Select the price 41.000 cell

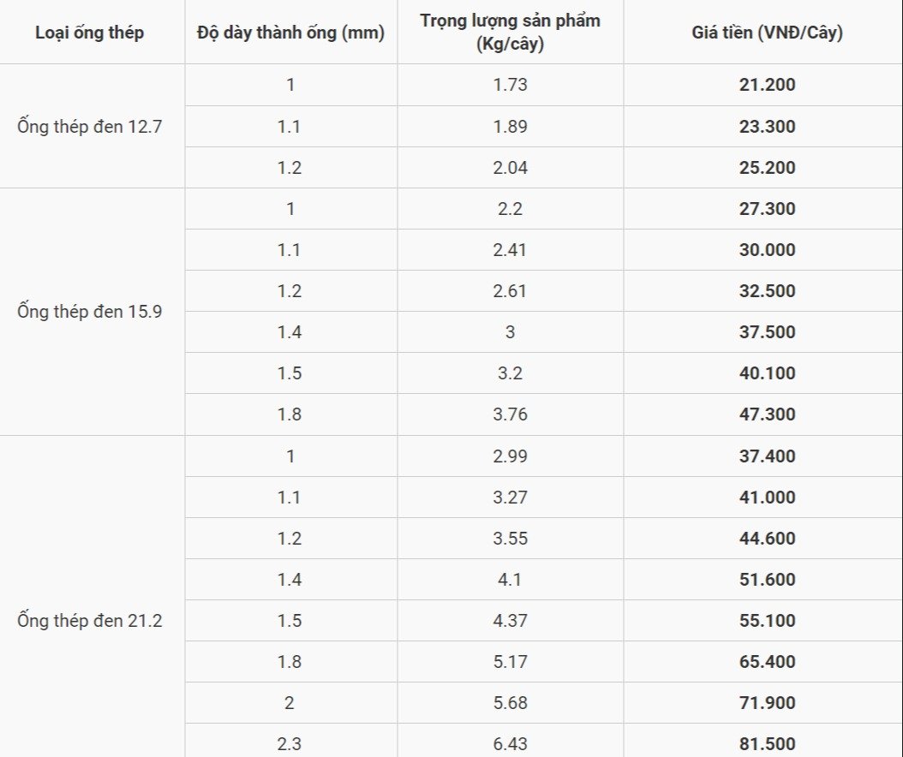pos(767,498)
